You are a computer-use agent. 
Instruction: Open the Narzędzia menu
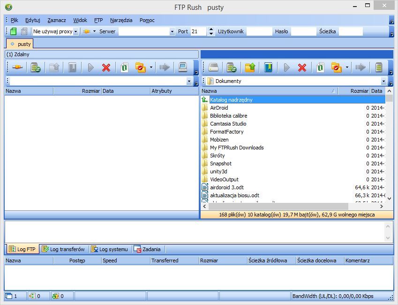coord(121,20)
